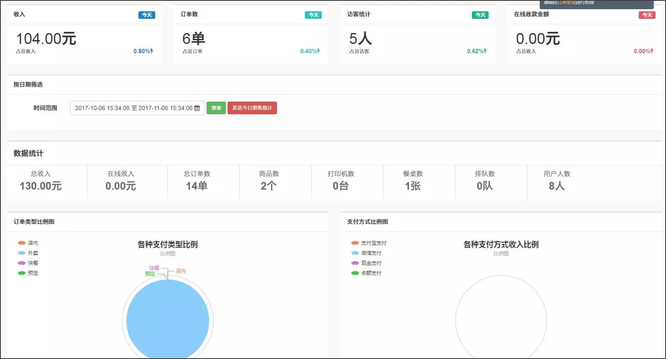Toggle the 余额支付 legend entry
Screen dimensions: 666x359
click(x=366, y=273)
